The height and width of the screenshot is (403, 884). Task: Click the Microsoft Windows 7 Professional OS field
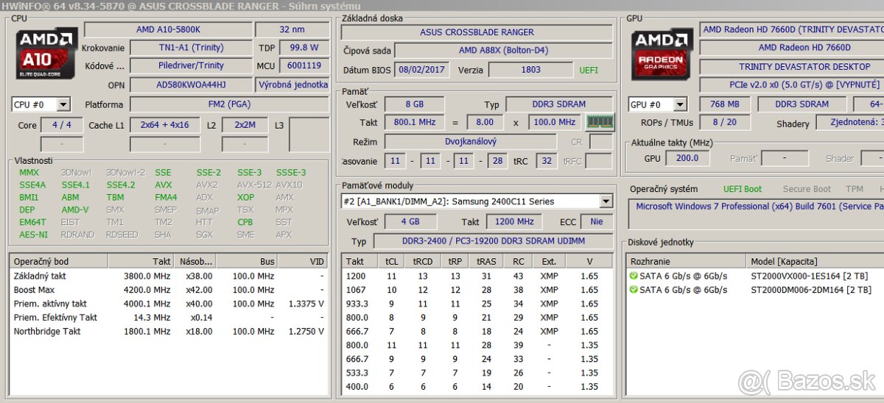757,215
